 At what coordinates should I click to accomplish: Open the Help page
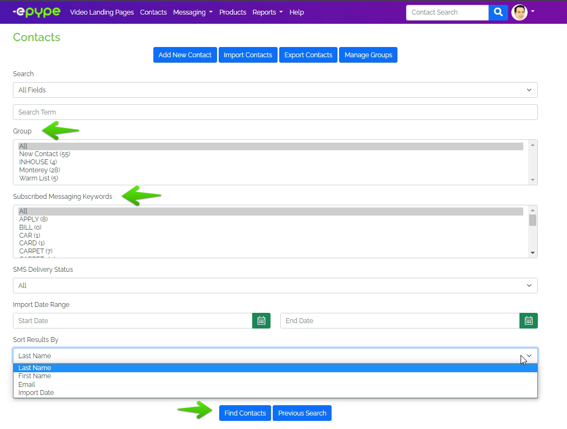(x=296, y=12)
